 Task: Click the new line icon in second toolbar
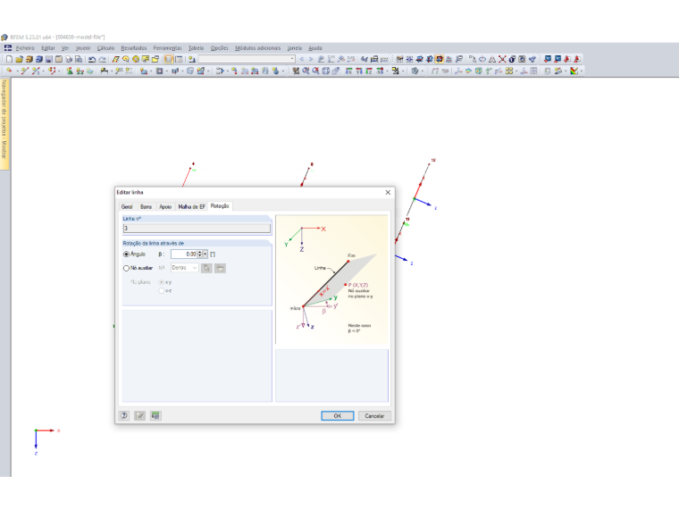click(x=25, y=71)
